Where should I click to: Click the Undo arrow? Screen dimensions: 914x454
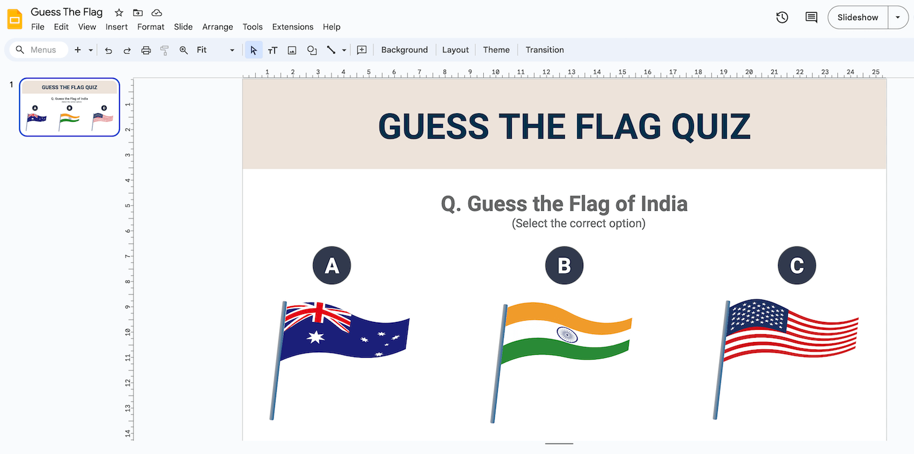pyautogui.click(x=108, y=50)
